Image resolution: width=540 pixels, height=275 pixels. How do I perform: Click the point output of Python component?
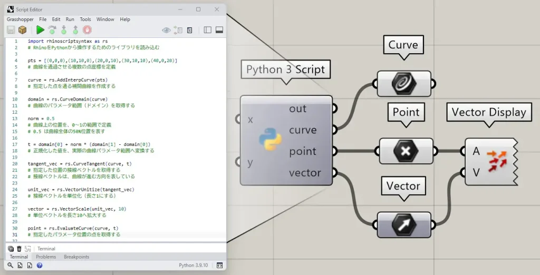[x=302, y=151]
